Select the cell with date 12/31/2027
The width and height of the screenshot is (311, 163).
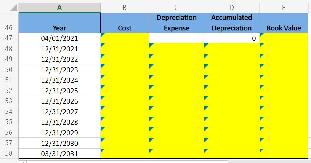(59, 112)
